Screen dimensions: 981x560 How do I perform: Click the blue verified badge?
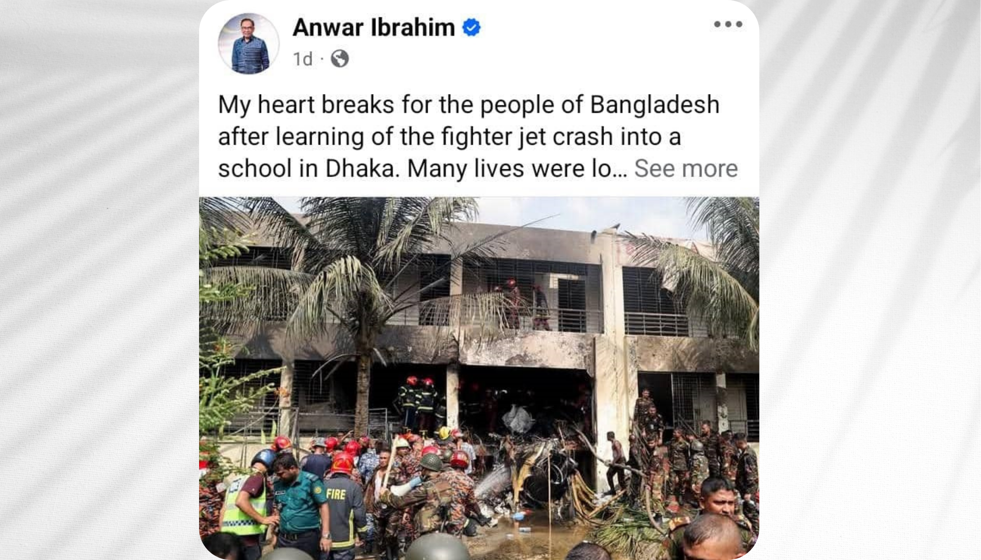471,28
